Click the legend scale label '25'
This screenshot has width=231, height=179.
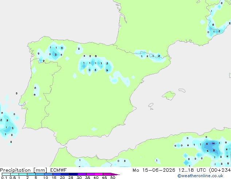point(71,178)
